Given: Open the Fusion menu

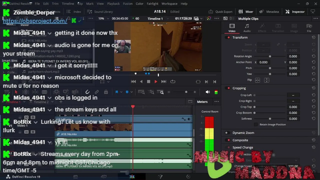Looking at the screenshot, I should click(127, 3).
